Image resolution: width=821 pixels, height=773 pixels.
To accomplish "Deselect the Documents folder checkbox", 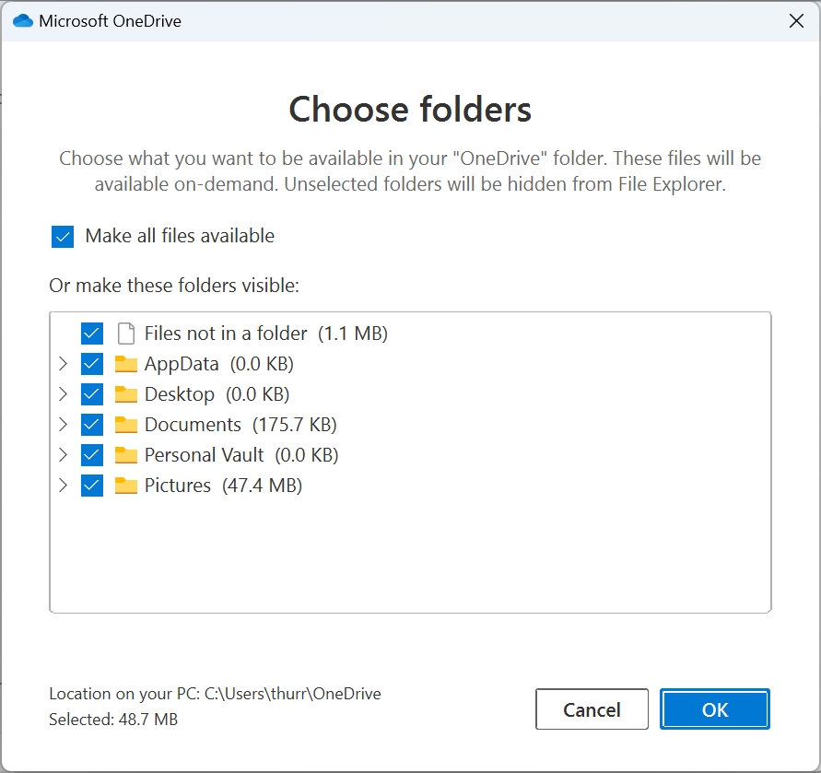I will (x=92, y=425).
